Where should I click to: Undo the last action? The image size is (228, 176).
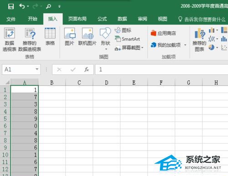[x=22, y=6]
